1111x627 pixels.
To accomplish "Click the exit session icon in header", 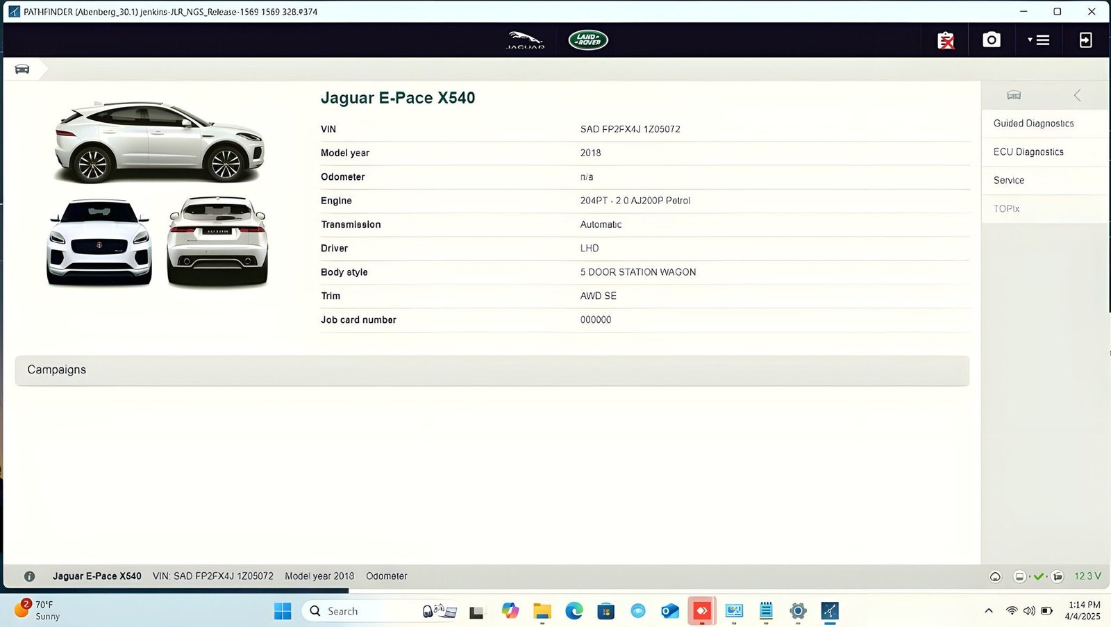I will point(1085,40).
